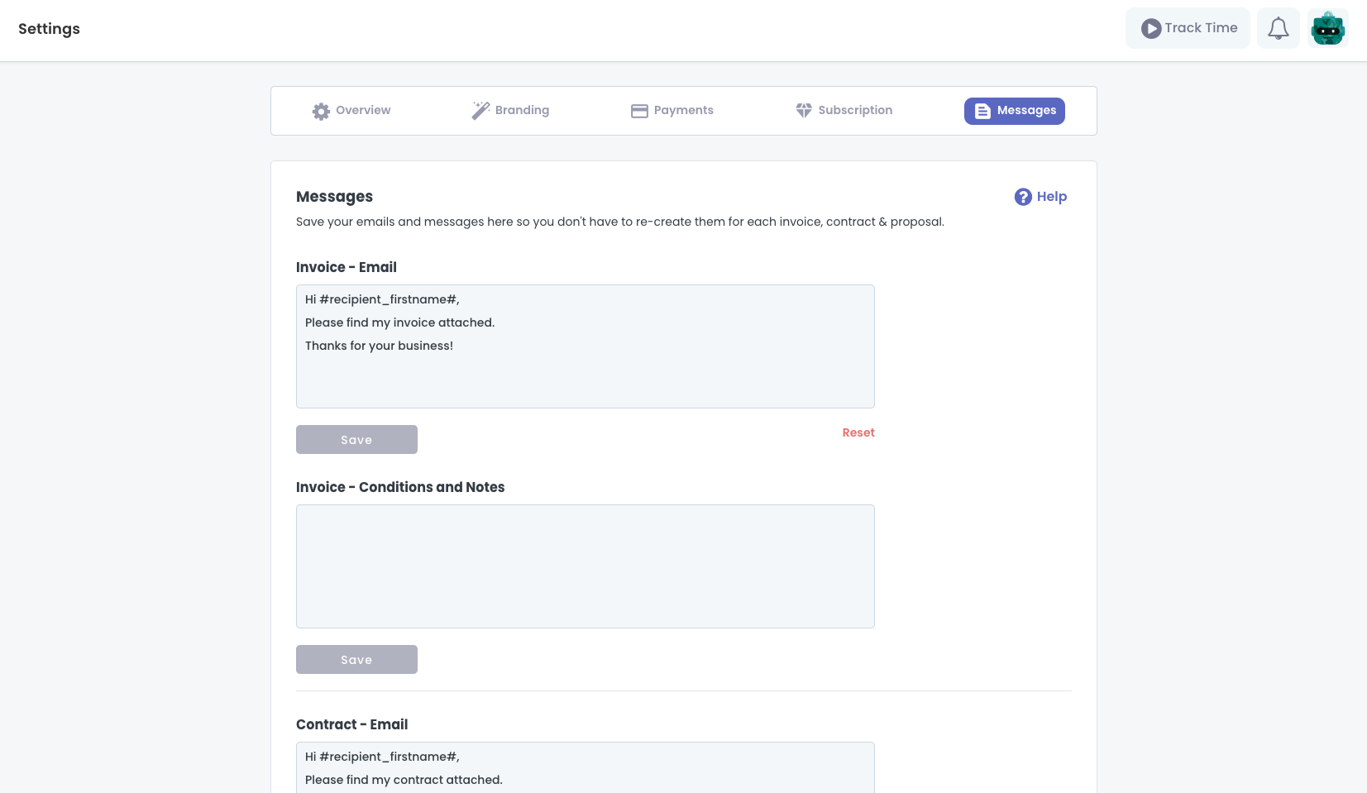Open notifications with the bell icon
This screenshot has width=1367, height=793.
tap(1278, 29)
